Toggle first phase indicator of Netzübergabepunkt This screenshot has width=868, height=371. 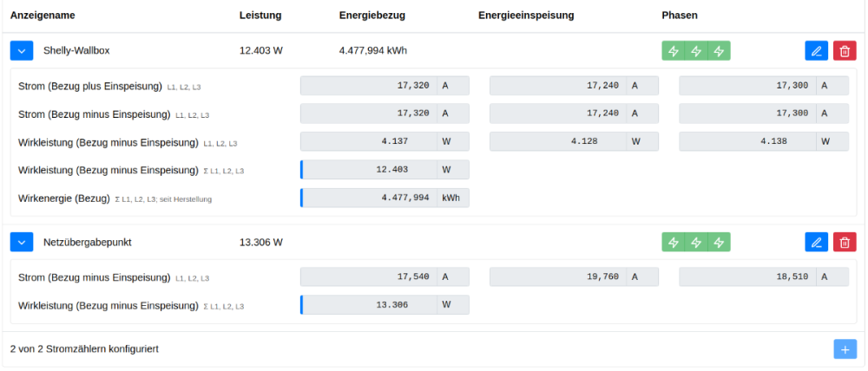tap(674, 243)
